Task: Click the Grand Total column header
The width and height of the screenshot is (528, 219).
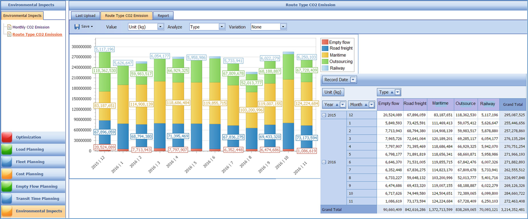Action: (513, 104)
